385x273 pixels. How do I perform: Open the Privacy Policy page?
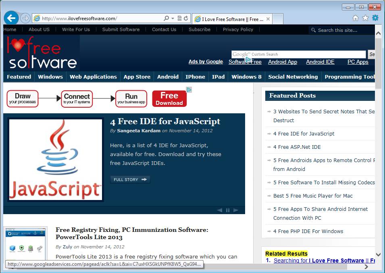(238, 29)
